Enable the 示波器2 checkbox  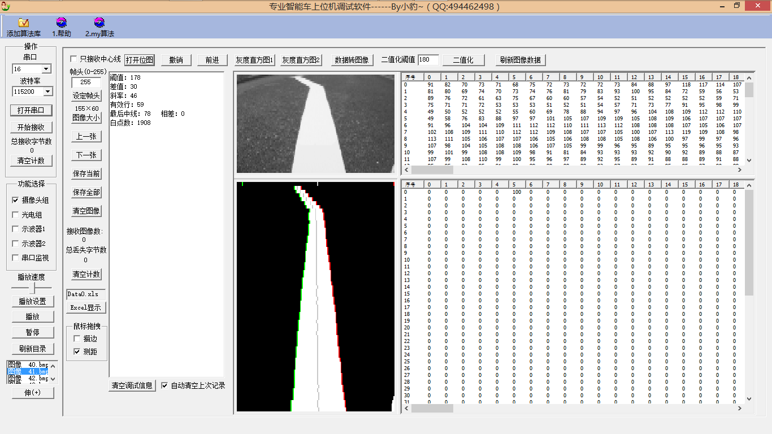click(15, 244)
